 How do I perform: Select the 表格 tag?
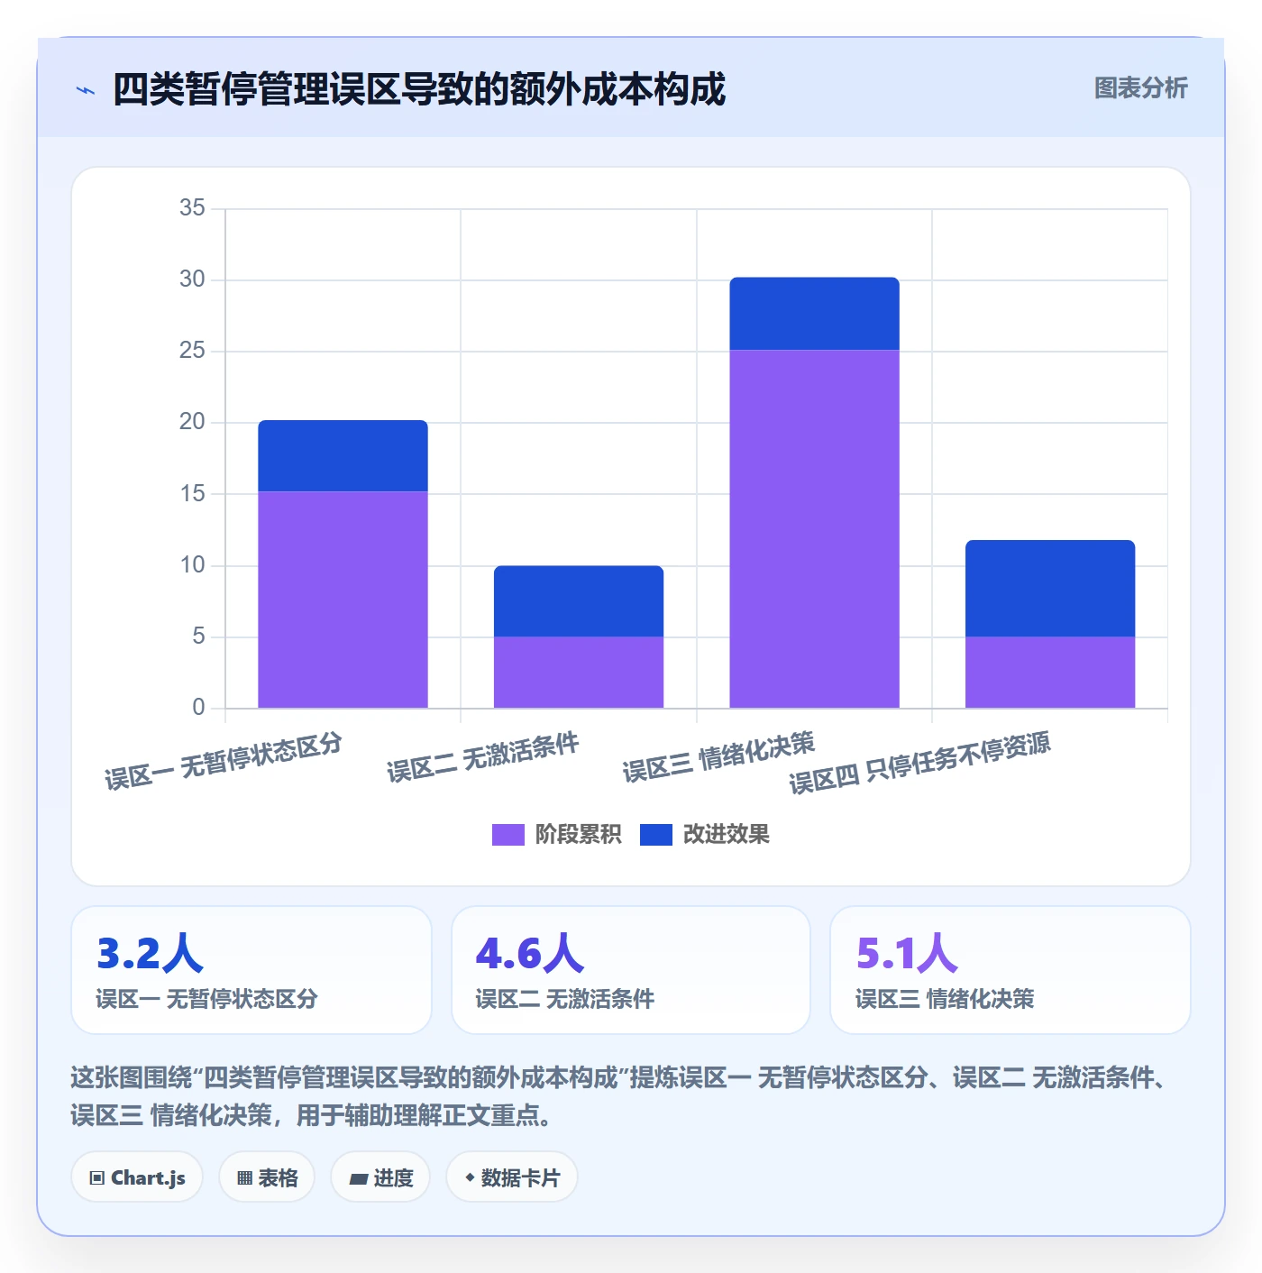[267, 1177]
